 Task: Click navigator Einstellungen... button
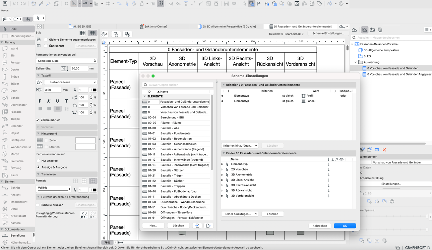[x=391, y=184]
